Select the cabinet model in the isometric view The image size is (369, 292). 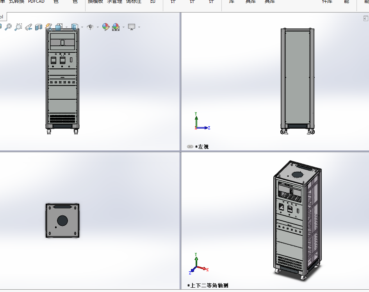coord(298,220)
